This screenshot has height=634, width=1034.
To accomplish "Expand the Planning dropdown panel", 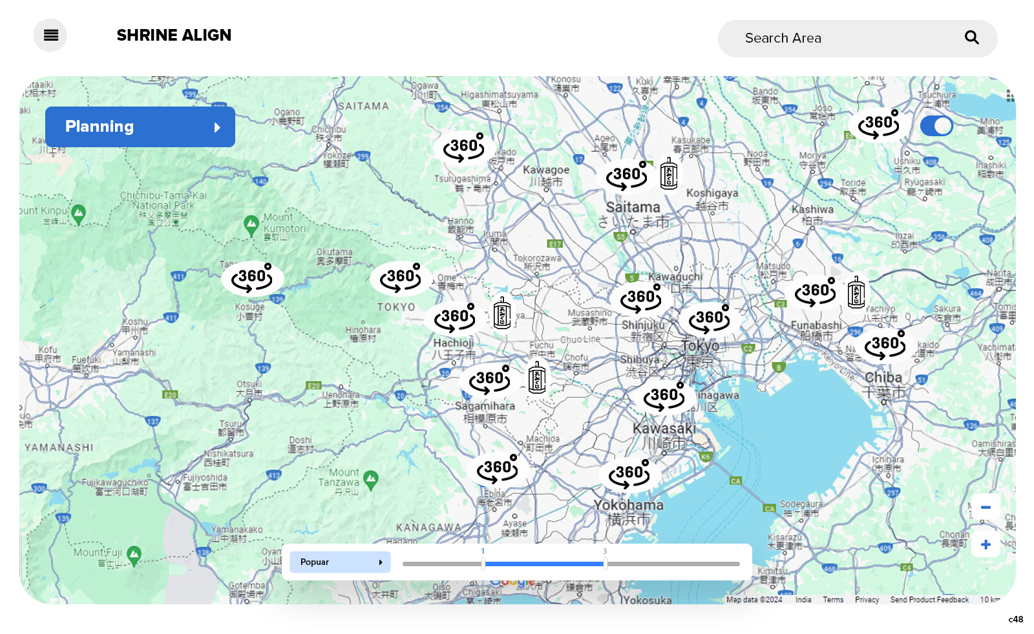I will (140, 127).
